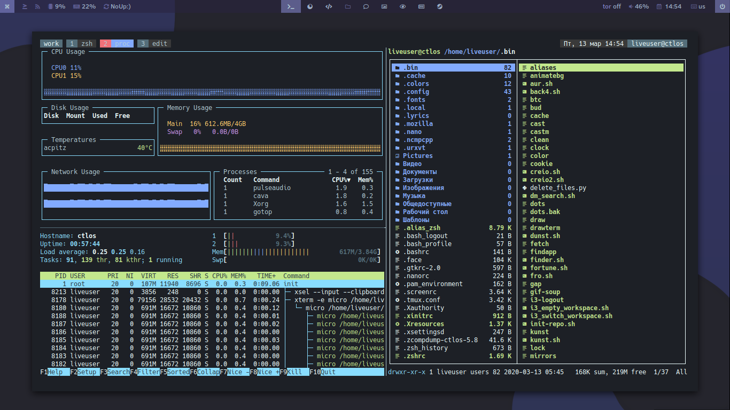
Task: Switch to tmux window '3 edit'
Action: pos(153,43)
